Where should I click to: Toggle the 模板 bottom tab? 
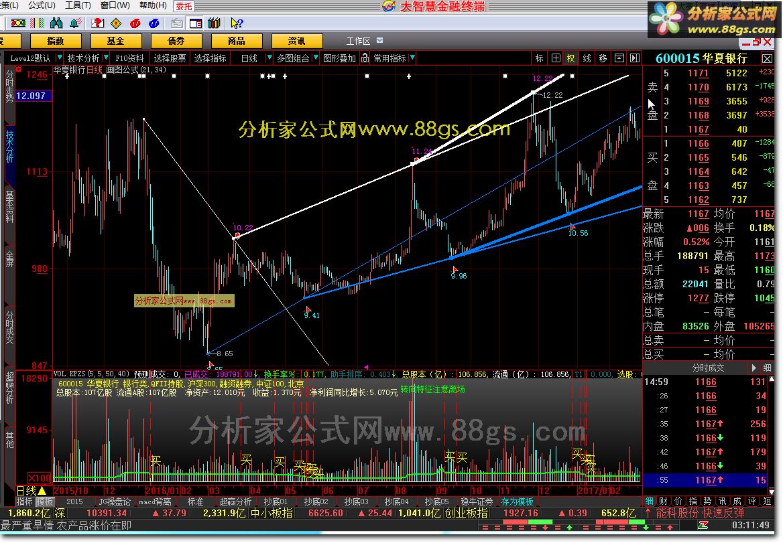pos(44,501)
